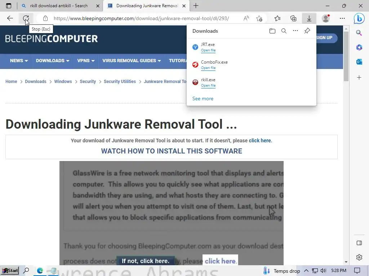369x276 pixels.
Task: Go to Downloads breadcrumb
Action: 36,82
